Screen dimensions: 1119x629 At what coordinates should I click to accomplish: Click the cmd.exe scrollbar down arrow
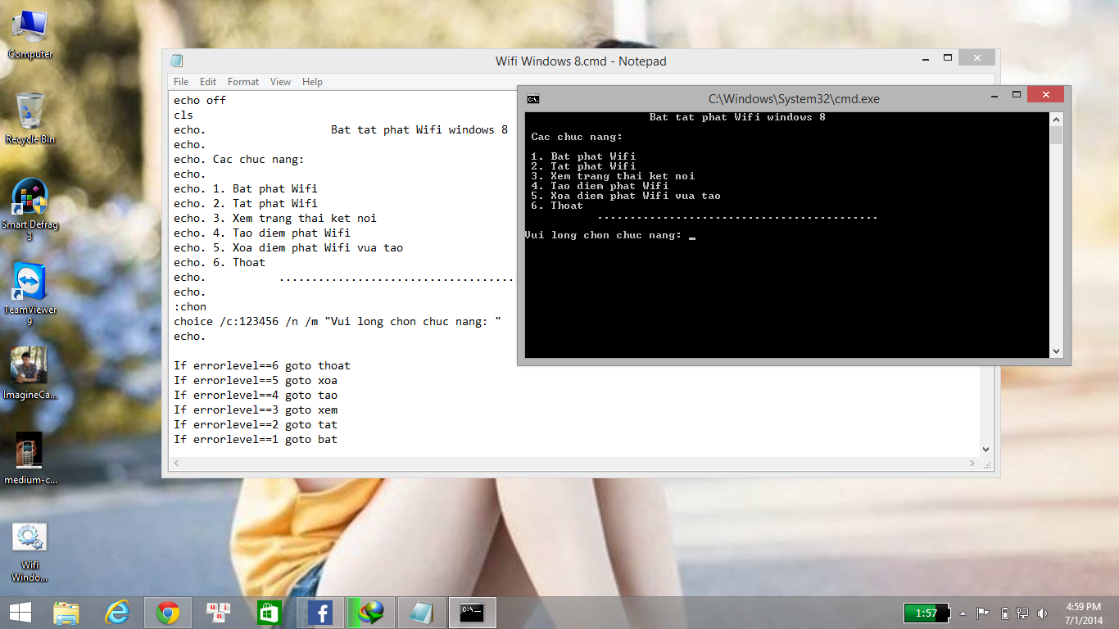(1056, 351)
